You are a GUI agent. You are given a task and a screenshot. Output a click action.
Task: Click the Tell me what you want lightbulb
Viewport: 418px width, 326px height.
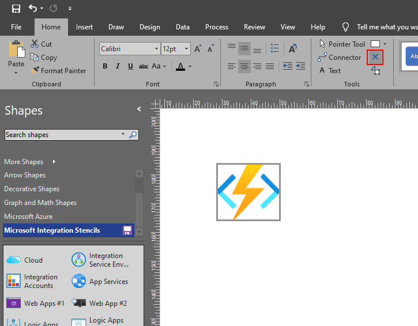345,27
